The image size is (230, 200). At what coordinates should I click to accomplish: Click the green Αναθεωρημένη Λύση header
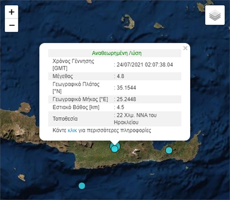tap(116, 53)
